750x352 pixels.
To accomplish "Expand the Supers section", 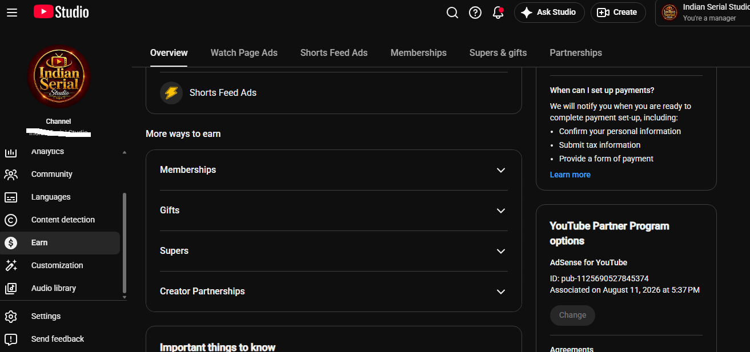I will point(334,251).
